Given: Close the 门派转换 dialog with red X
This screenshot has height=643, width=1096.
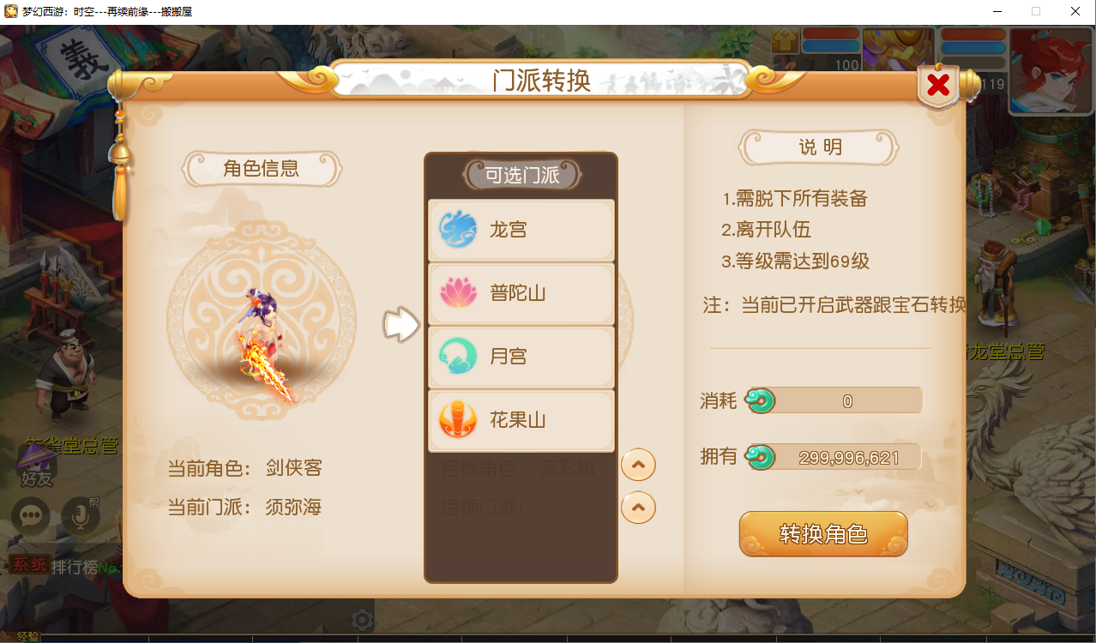Looking at the screenshot, I should (x=938, y=85).
